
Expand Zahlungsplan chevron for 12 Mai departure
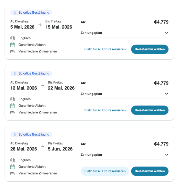(x=166, y=94)
